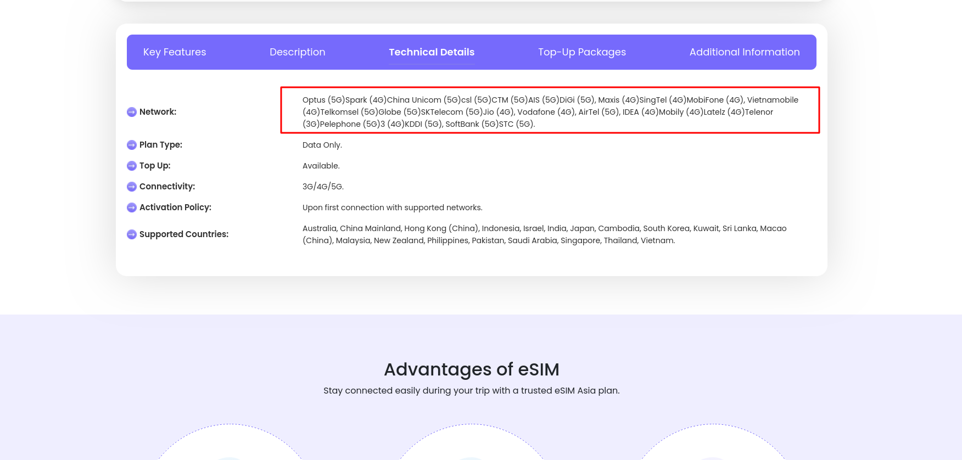Screen dimensions: 962x460
Task: Click the 'Data Only.' value
Action: 322,145
